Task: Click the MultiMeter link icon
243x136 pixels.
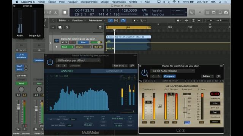Action: click(x=132, y=66)
